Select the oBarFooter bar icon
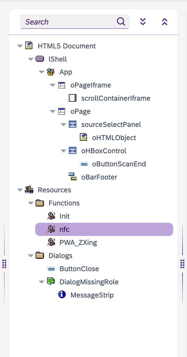 (x=72, y=177)
